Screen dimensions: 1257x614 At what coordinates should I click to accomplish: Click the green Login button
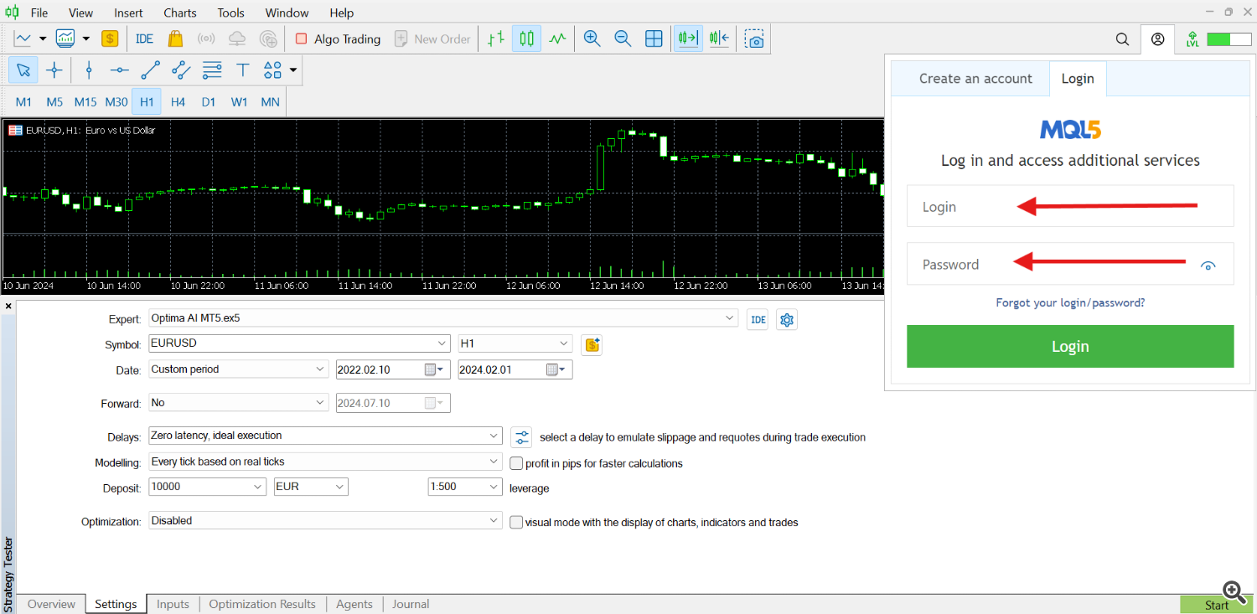tap(1070, 347)
